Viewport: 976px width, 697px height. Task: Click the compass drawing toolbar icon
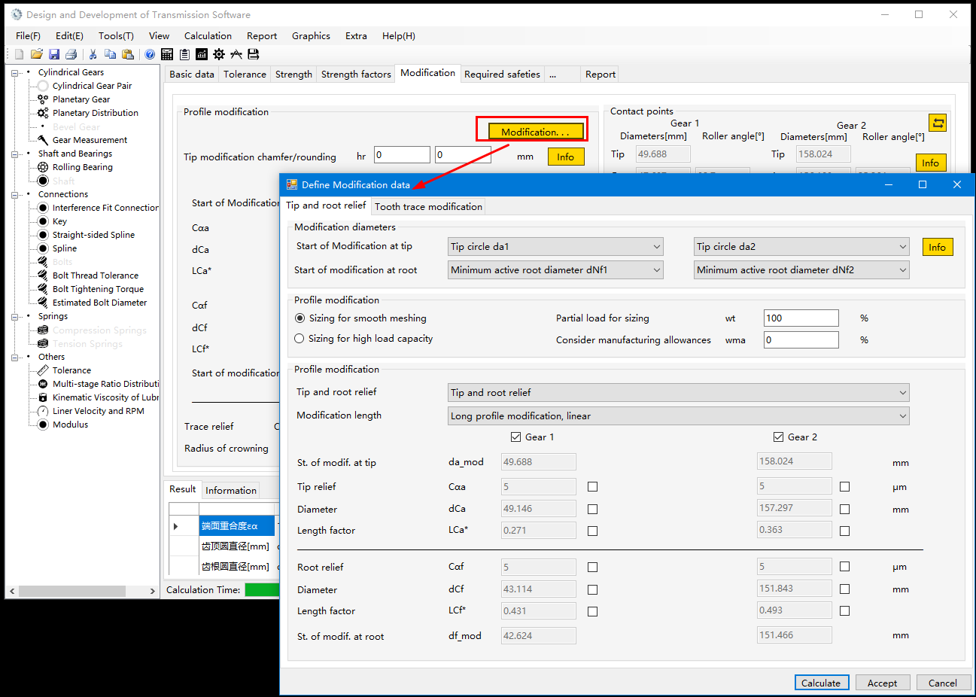point(236,54)
